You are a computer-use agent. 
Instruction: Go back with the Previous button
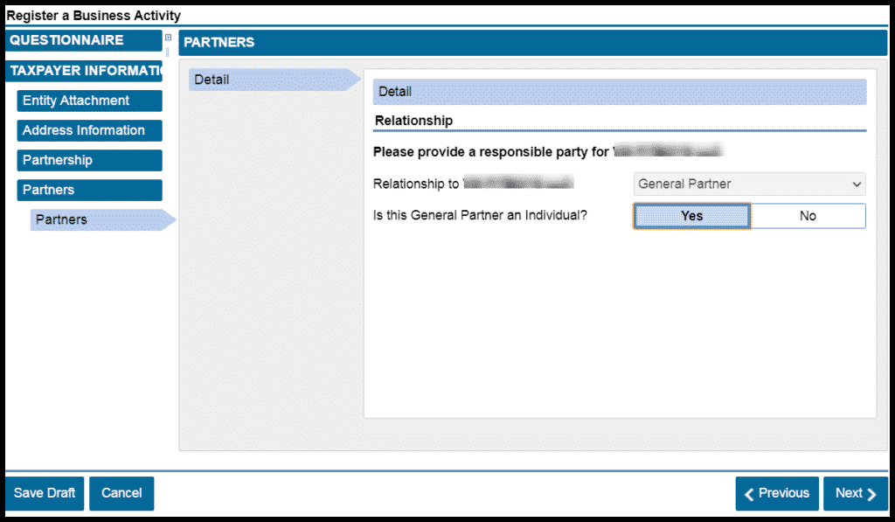[x=777, y=494]
